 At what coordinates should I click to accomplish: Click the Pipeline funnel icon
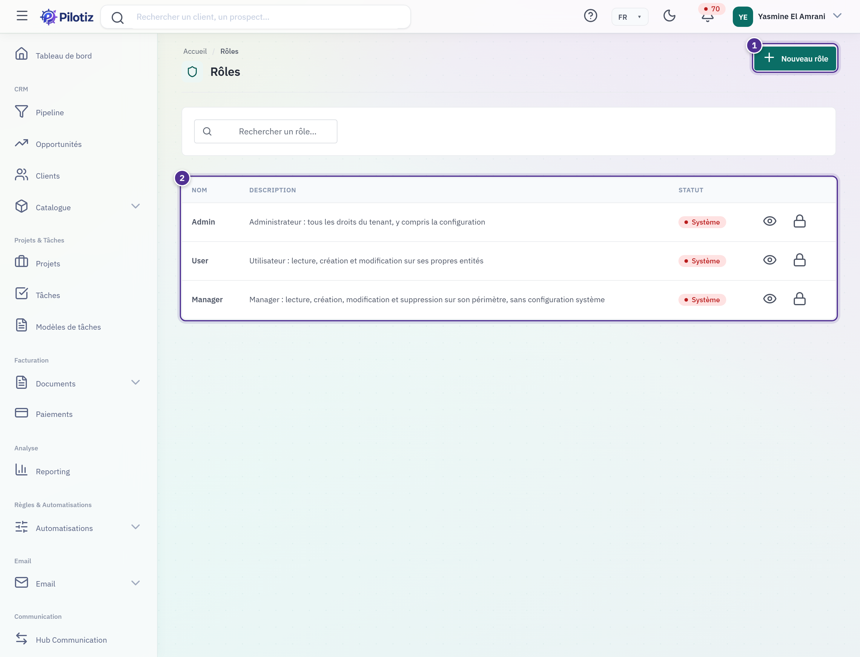21,111
